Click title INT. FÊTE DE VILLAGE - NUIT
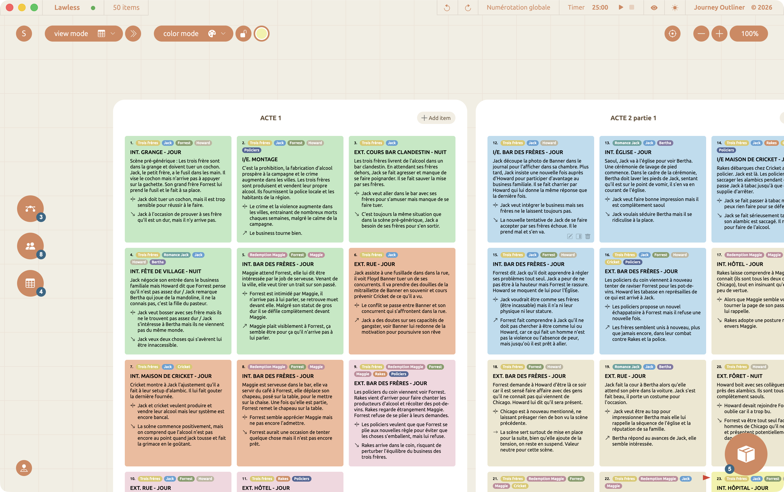 pos(165,271)
